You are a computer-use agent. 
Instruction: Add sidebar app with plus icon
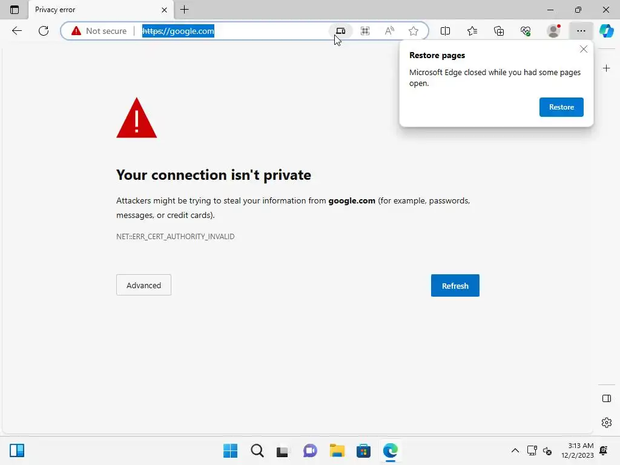click(607, 68)
